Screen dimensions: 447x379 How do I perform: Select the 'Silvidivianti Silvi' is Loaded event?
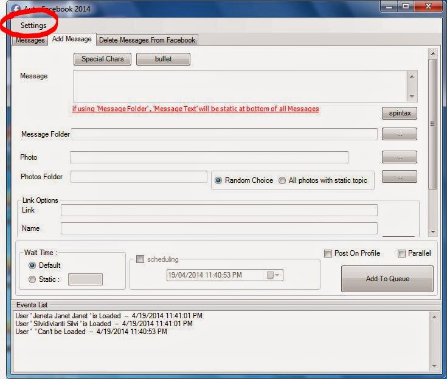[x=104, y=324]
